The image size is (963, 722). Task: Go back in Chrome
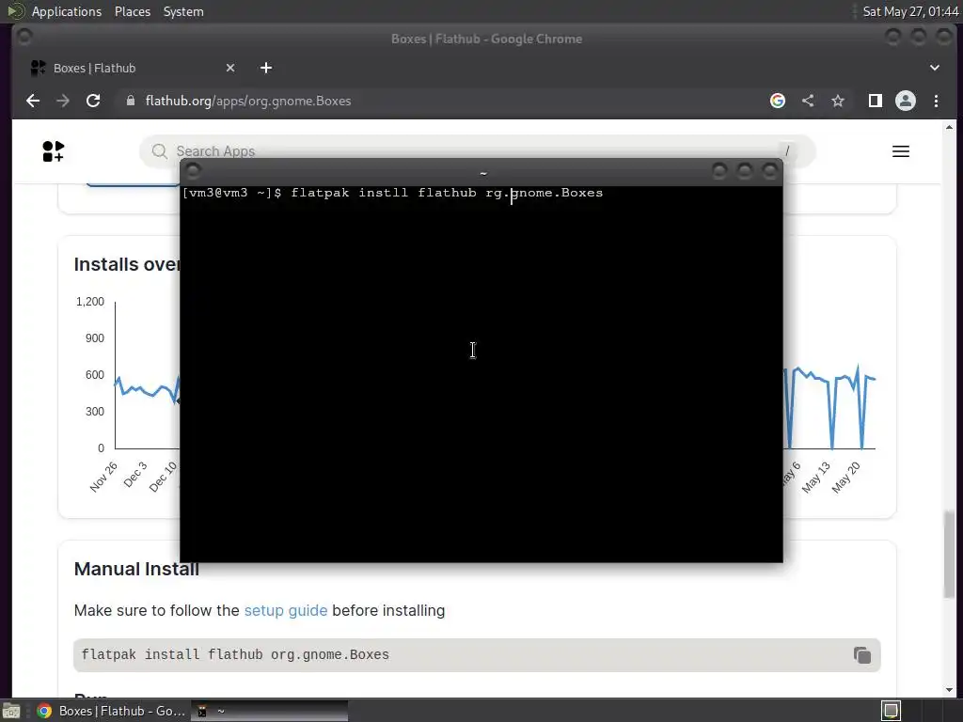point(33,101)
